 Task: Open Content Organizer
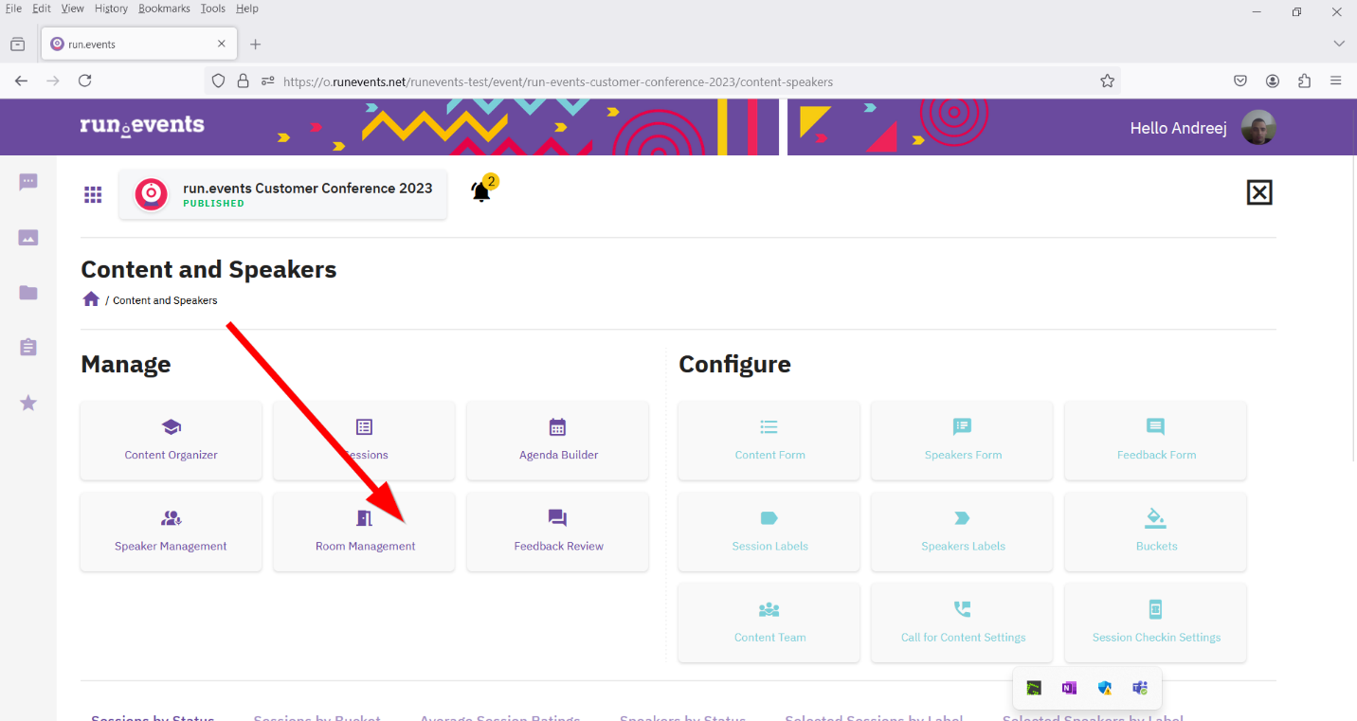tap(171, 441)
